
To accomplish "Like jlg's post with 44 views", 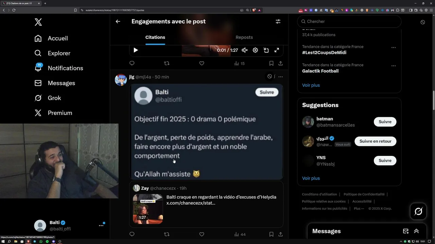I will (202, 234).
